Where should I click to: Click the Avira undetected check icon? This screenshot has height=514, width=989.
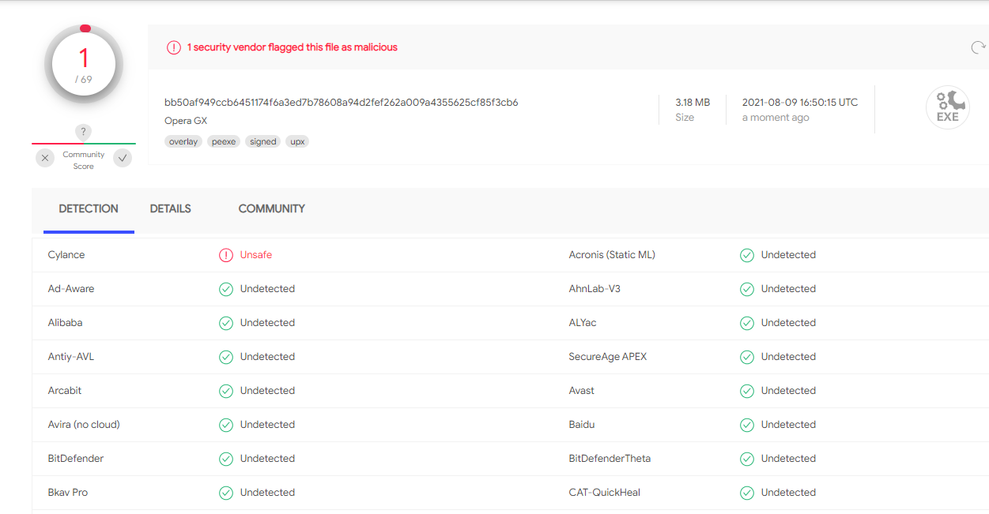pos(226,425)
